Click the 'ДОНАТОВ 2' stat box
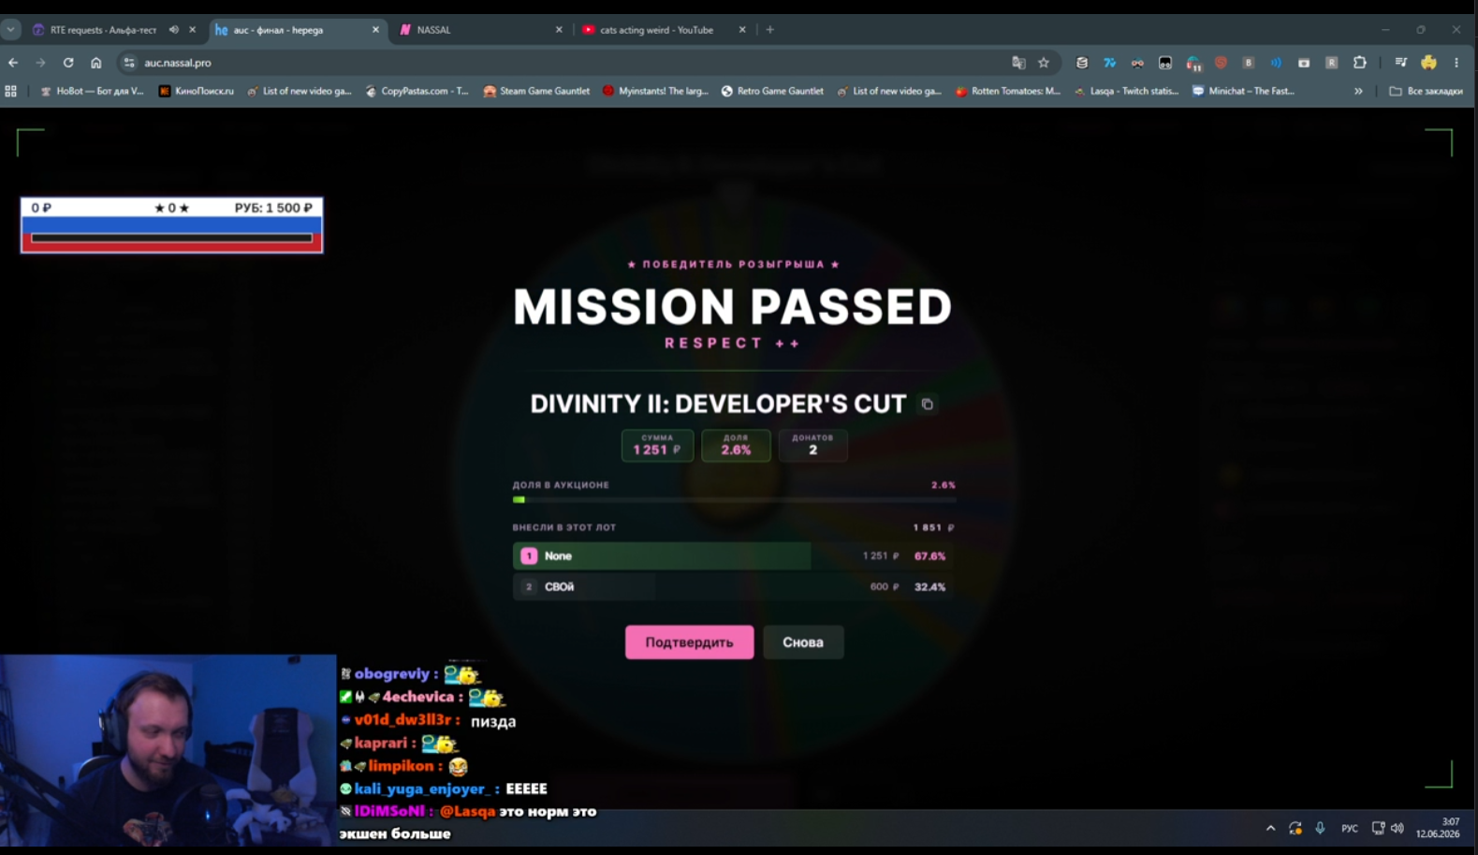Screen dimensions: 1478x855 [x=812, y=446]
